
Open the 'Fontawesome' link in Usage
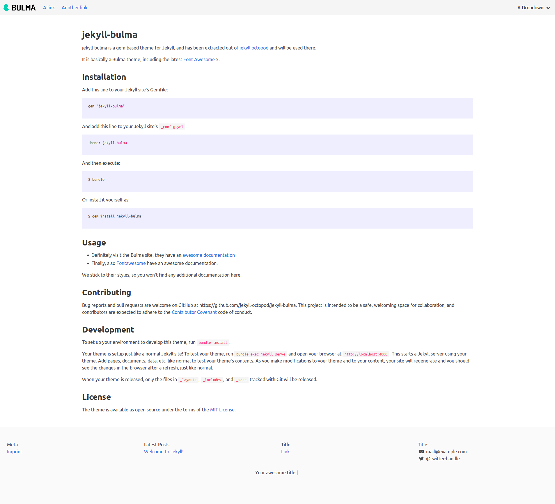pyautogui.click(x=131, y=263)
